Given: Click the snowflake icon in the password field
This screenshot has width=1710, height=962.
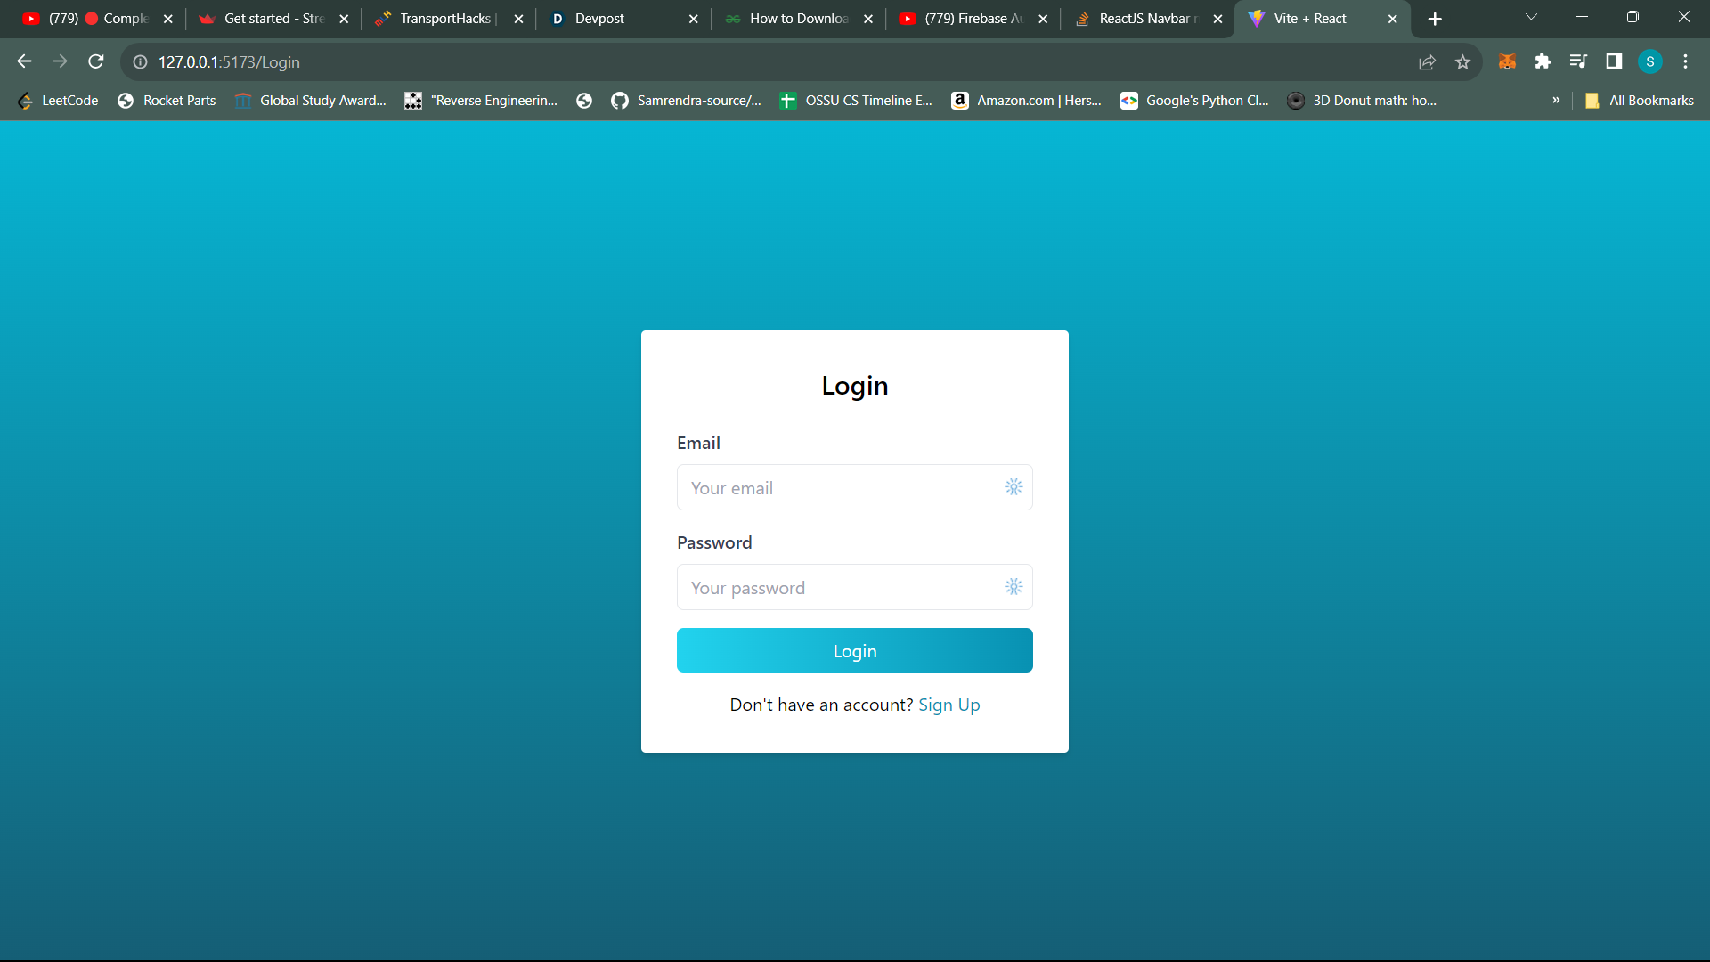Looking at the screenshot, I should click(1013, 586).
